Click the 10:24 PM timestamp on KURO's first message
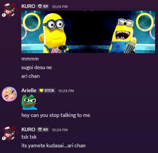The height and width of the screenshot is (153, 158). point(60,7)
